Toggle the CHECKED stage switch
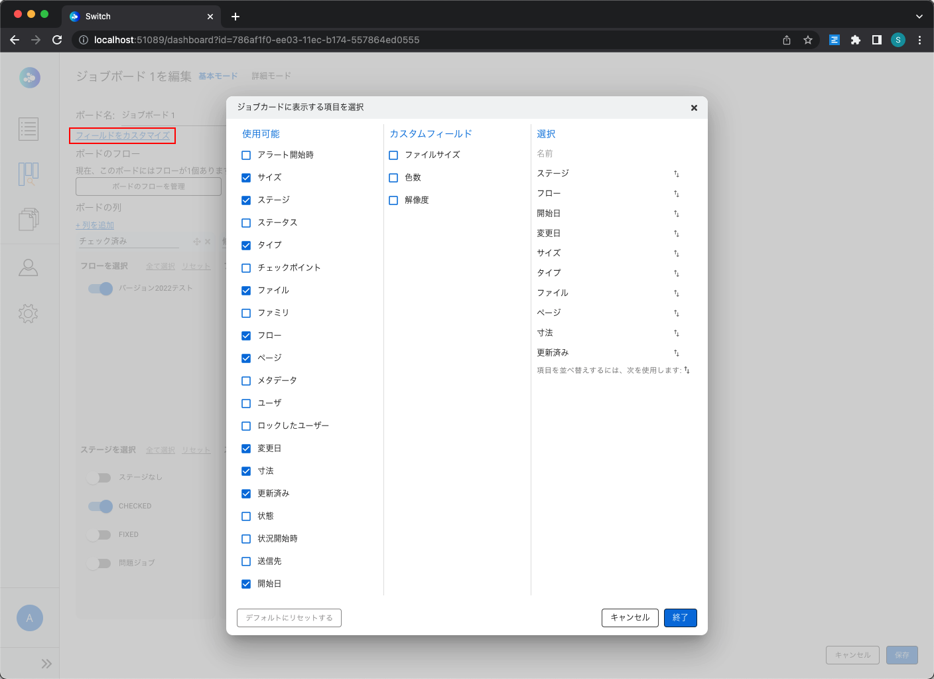Screen dimensions: 934x679 coord(100,506)
